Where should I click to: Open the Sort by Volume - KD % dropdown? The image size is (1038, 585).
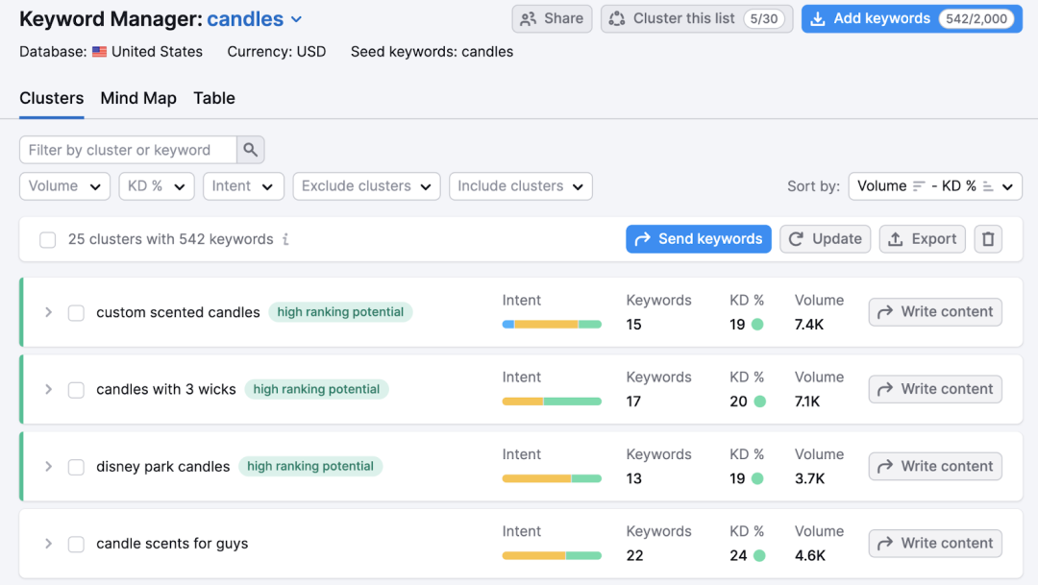(x=935, y=186)
